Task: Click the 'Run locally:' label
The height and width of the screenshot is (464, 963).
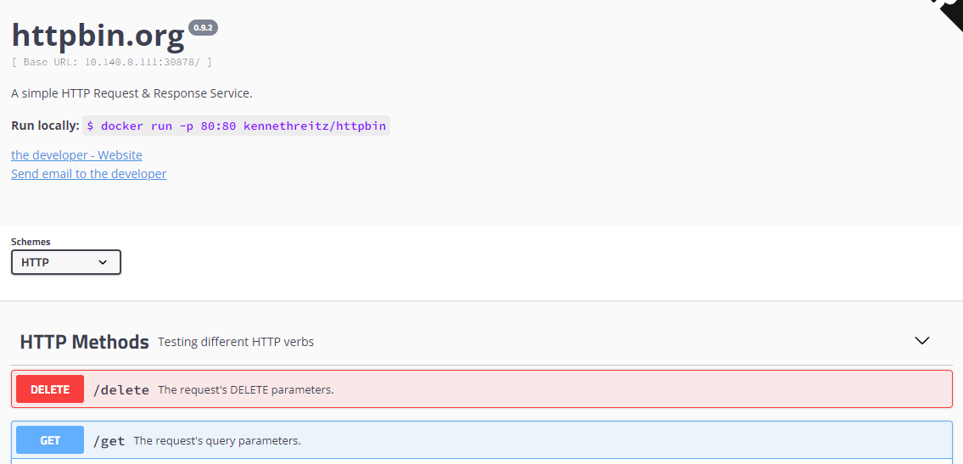Action: point(46,126)
